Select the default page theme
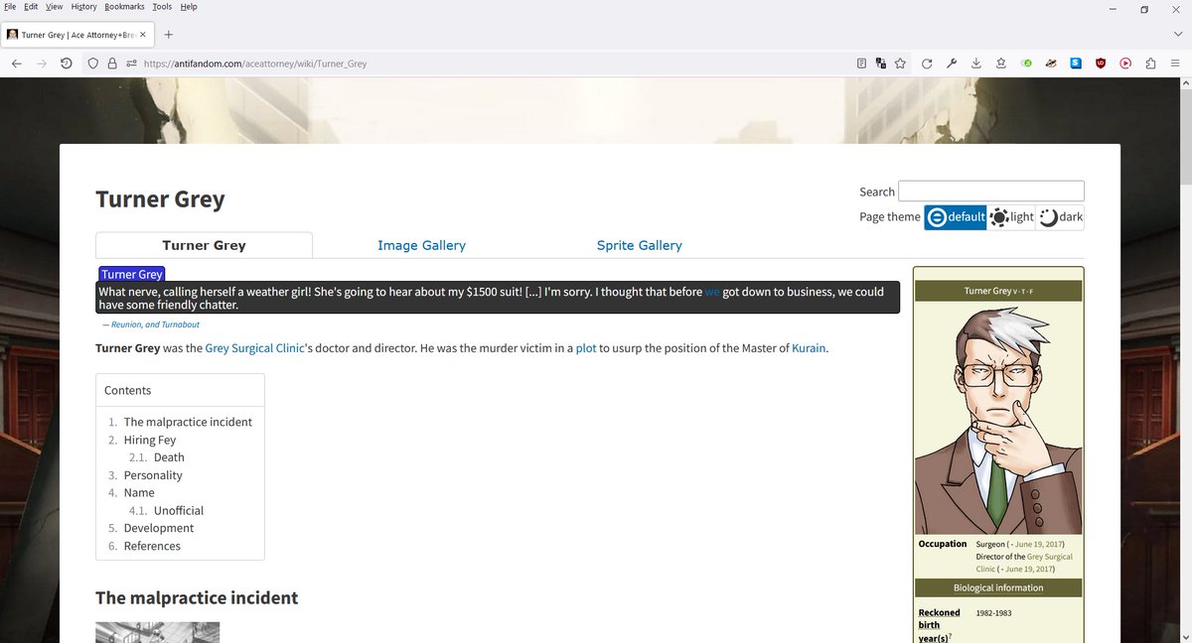The width and height of the screenshot is (1192, 643). tap(955, 217)
